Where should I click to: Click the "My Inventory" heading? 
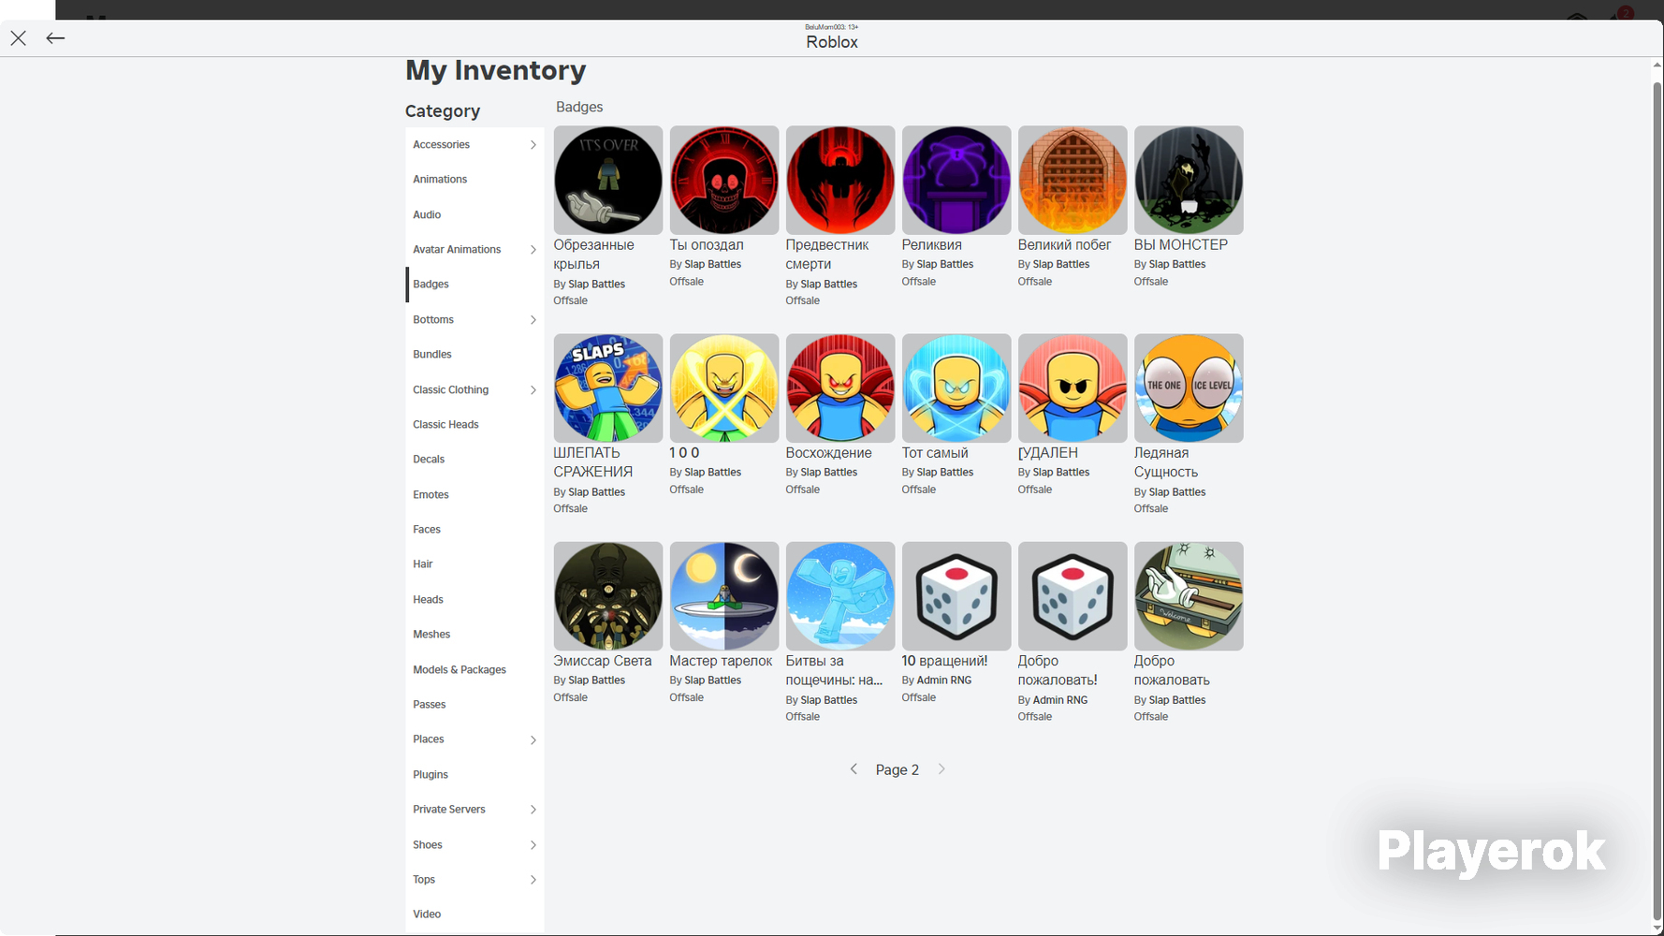click(496, 70)
